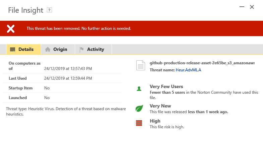Click the green leaf Very New icon
The width and height of the screenshot is (263, 146).
click(139, 108)
